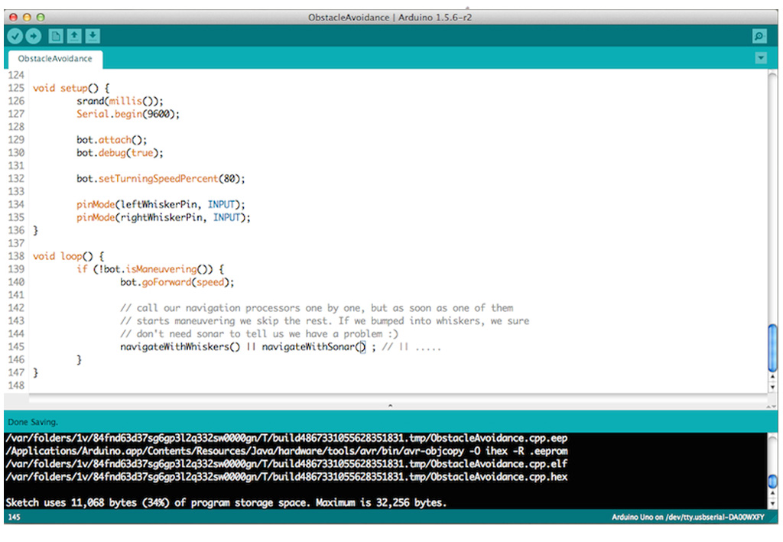The width and height of the screenshot is (783, 542).
Task: Click the window zoom green button
Action: tap(41, 17)
